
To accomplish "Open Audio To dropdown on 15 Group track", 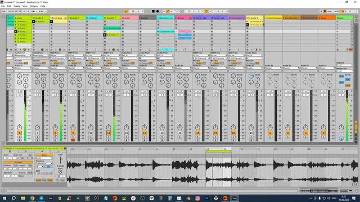I will click(x=183, y=68).
